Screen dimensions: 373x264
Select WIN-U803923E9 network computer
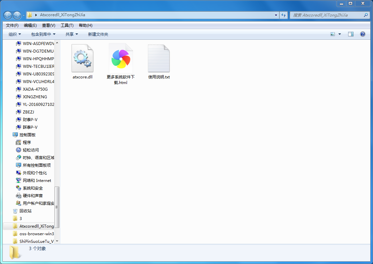click(35, 74)
